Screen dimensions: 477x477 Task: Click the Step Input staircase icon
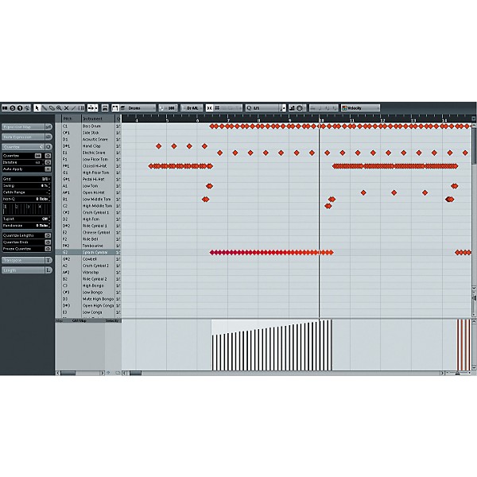click(x=292, y=108)
